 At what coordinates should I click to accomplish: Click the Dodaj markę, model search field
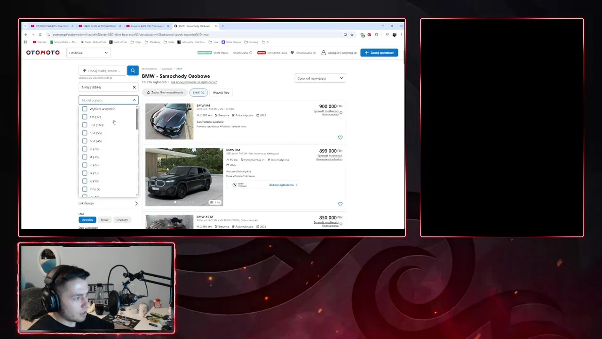(103, 71)
